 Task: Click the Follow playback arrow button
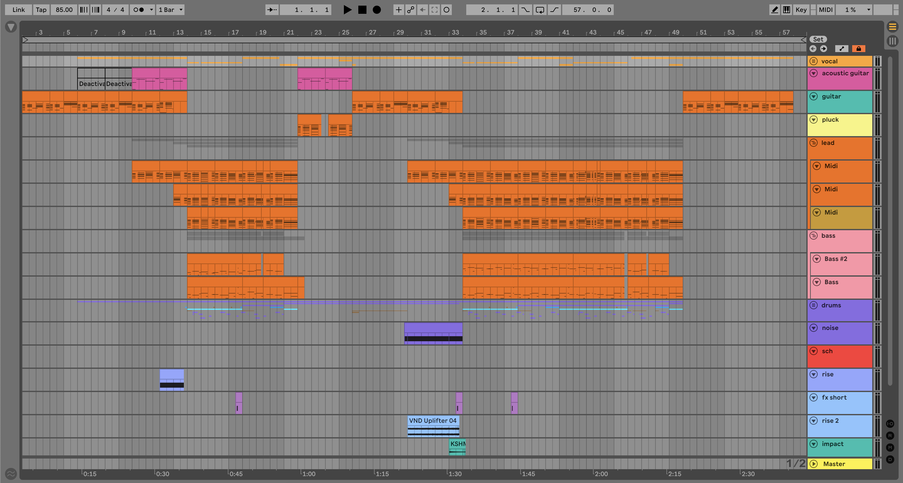(272, 10)
